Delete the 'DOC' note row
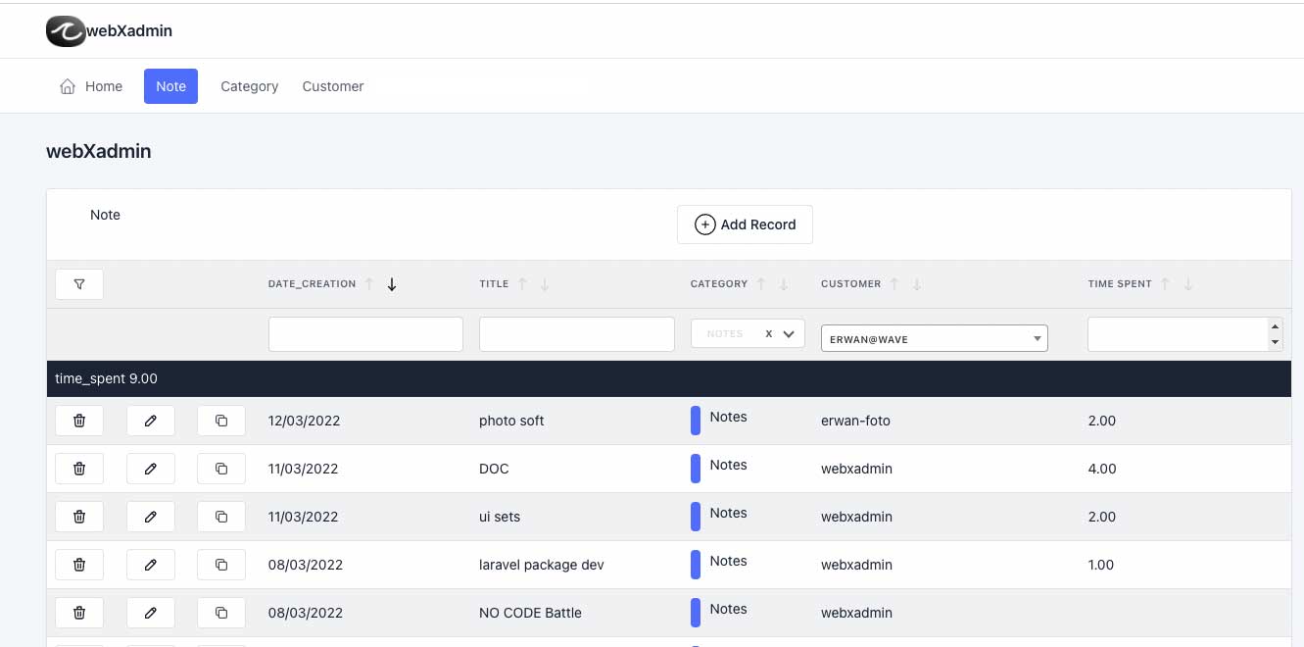This screenshot has width=1304, height=647. [x=79, y=469]
